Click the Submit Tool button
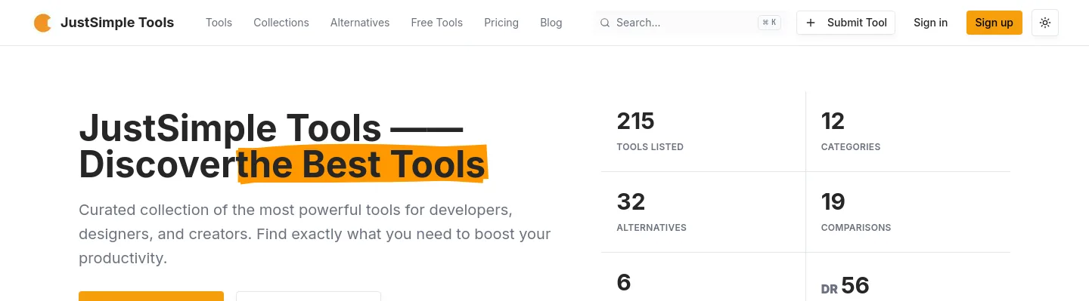Screen dimensions: 1089x301 (x=845, y=23)
